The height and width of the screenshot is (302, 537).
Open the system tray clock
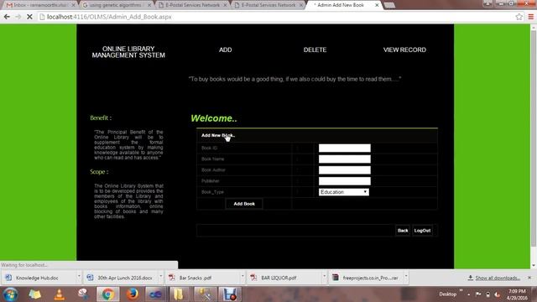517,294
